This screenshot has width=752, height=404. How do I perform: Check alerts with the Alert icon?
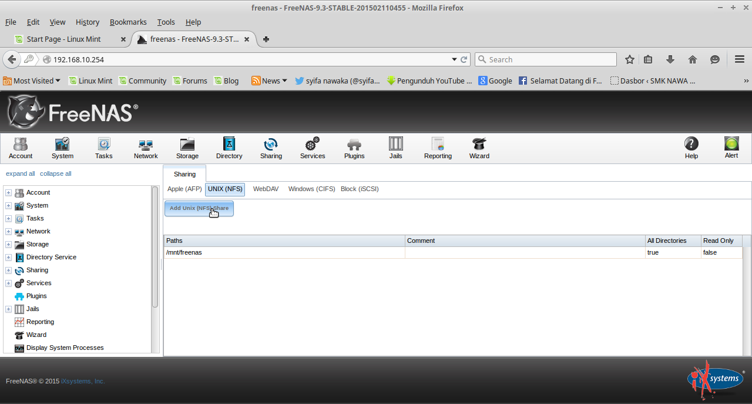click(731, 147)
